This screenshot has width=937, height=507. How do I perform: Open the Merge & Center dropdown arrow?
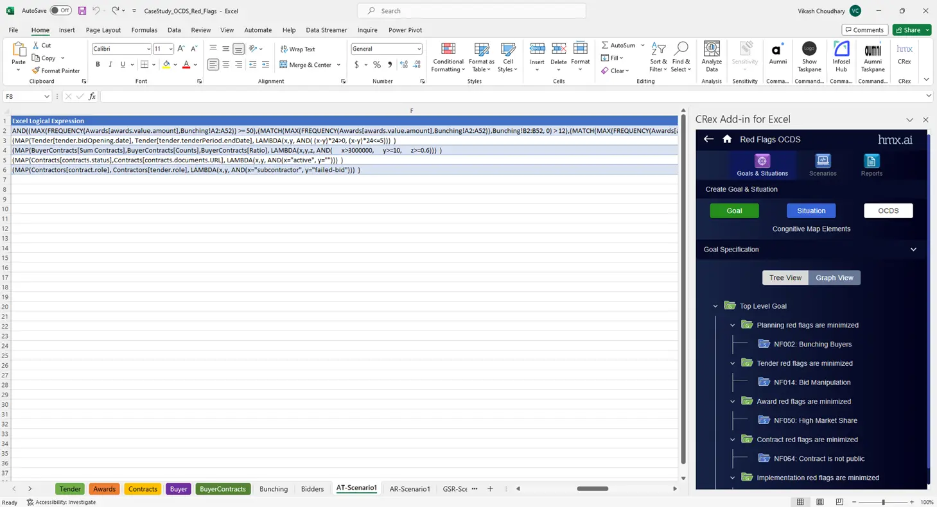338,65
